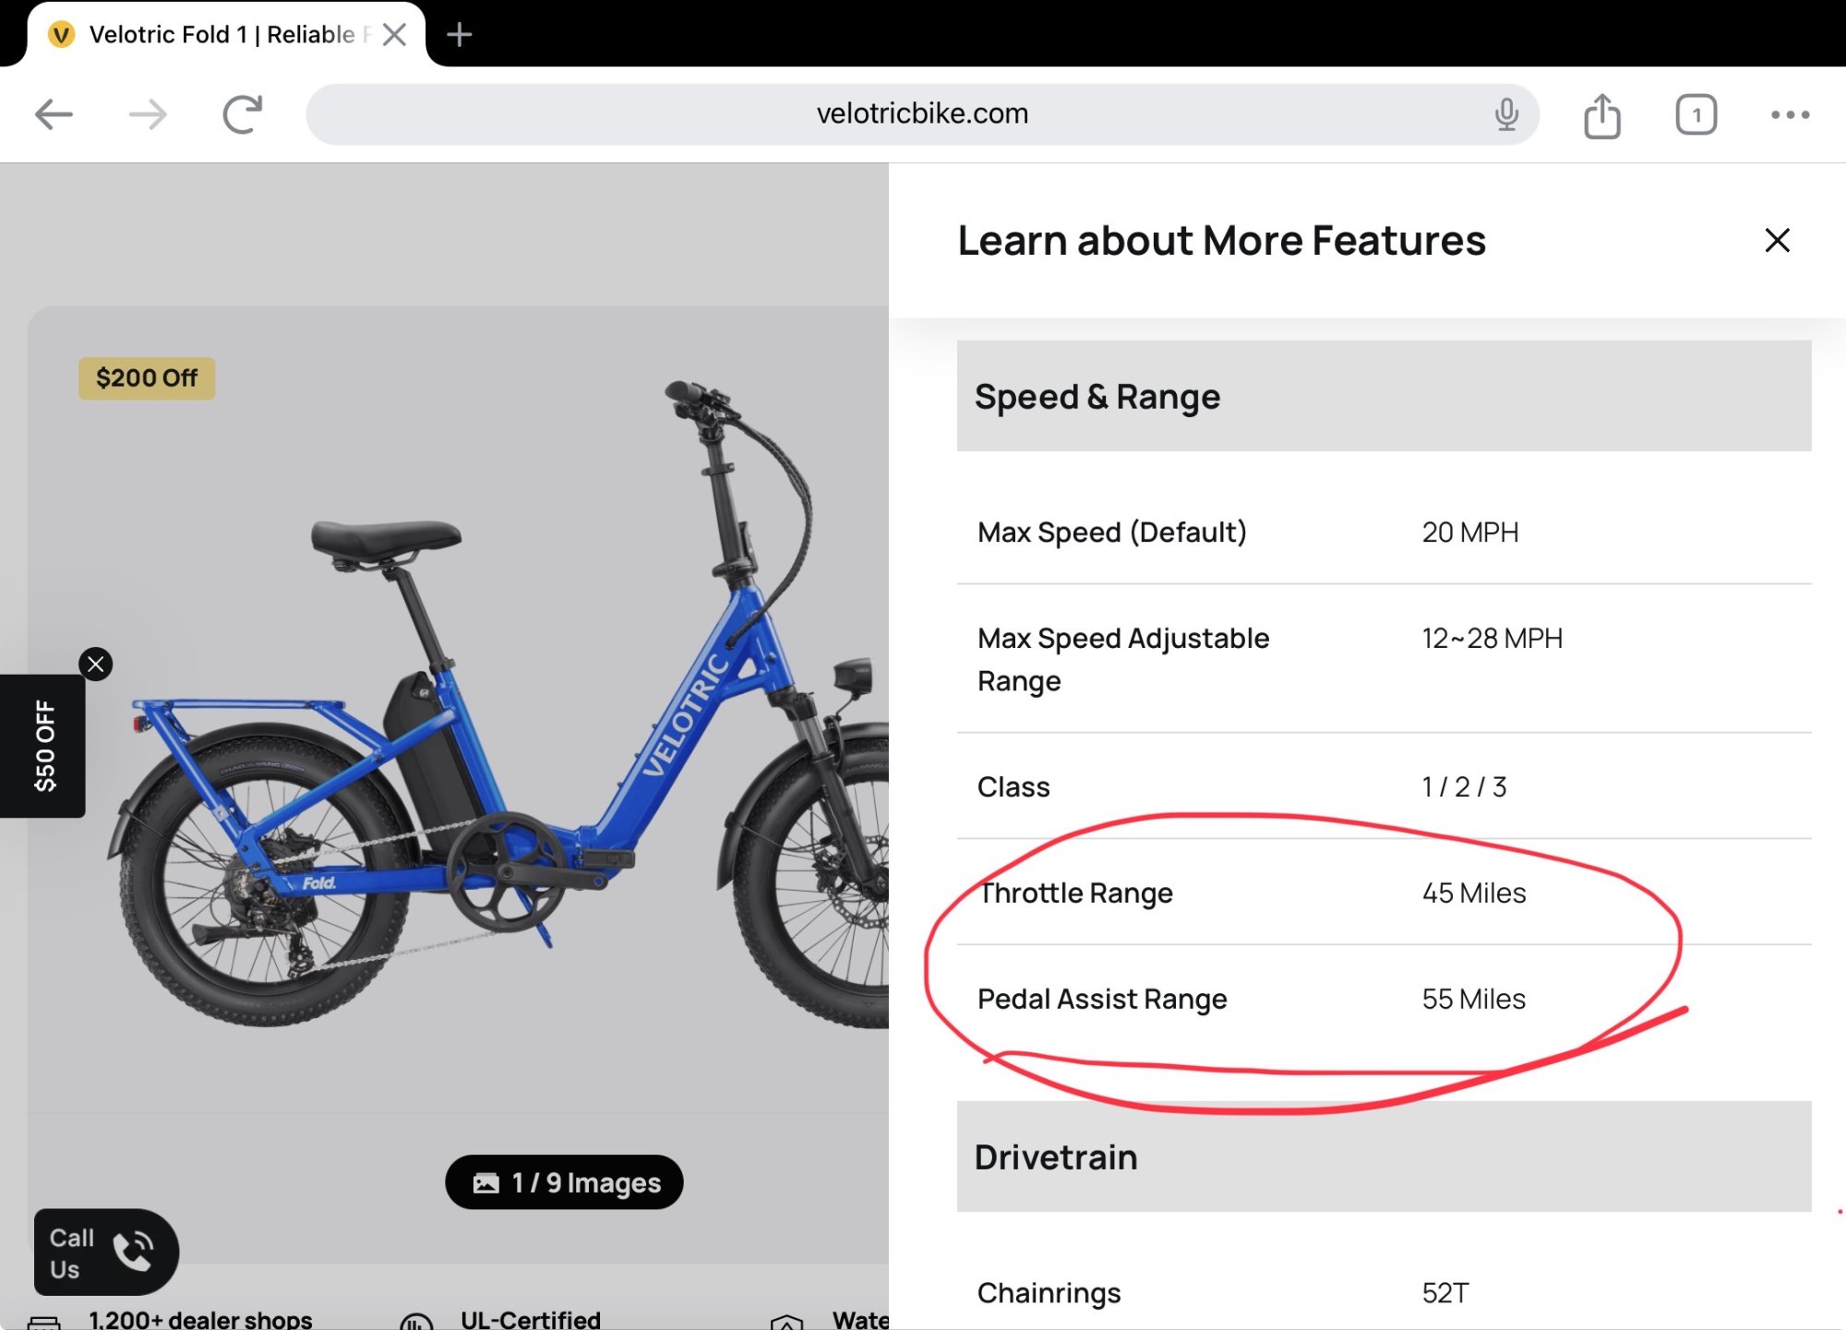Open the tab switcher showing 1
Viewport: 1846px width, 1330px height.
1696,115
